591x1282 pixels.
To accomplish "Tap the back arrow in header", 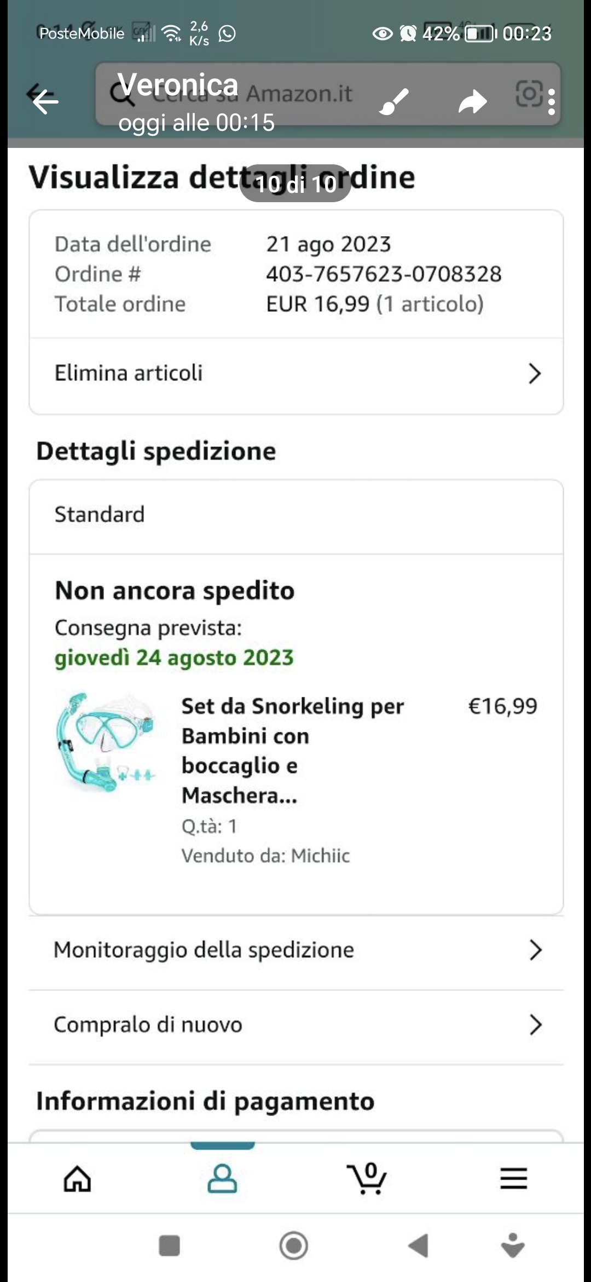I will click(x=45, y=101).
